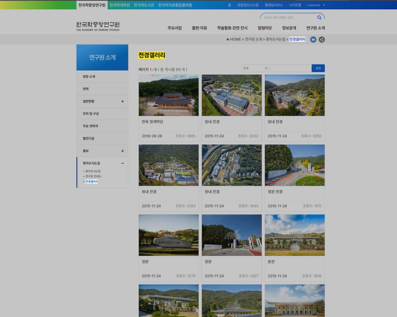Expand the 홍보 plus icon
The image size is (397, 317).
[123, 151]
